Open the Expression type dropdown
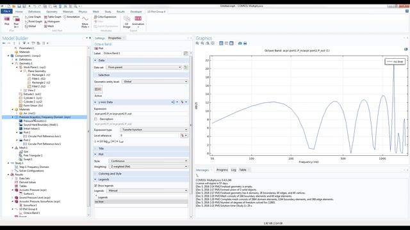 [x=154, y=130]
